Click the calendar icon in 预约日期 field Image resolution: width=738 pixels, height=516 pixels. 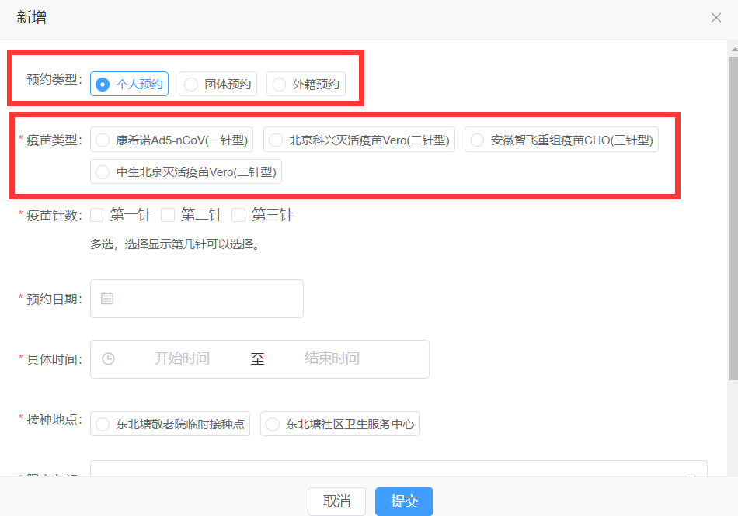(x=107, y=299)
